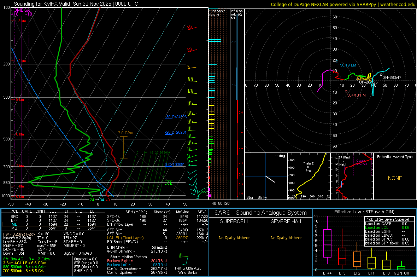Click the Corfidi Upshear row
Viewport: 417px width, 277px height.
(137, 272)
